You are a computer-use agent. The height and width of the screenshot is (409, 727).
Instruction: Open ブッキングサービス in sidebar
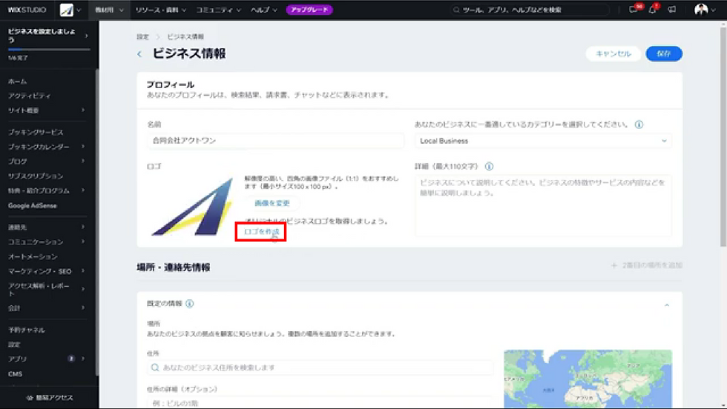pyautogui.click(x=36, y=133)
